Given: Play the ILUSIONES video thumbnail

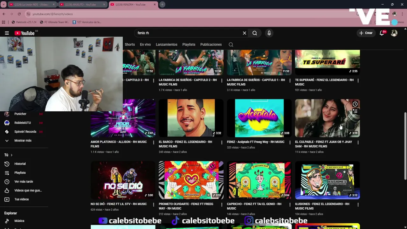Looking at the screenshot, I should tap(328, 180).
